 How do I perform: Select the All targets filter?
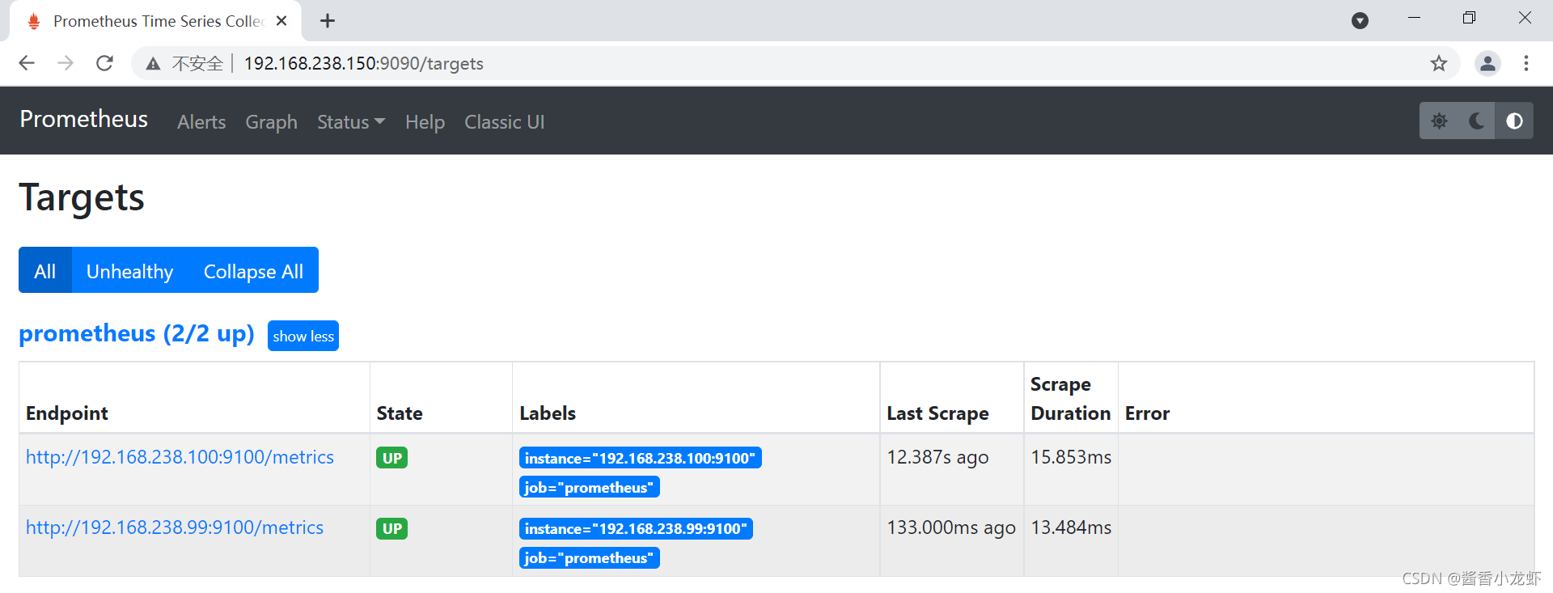[x=45, y=270]
